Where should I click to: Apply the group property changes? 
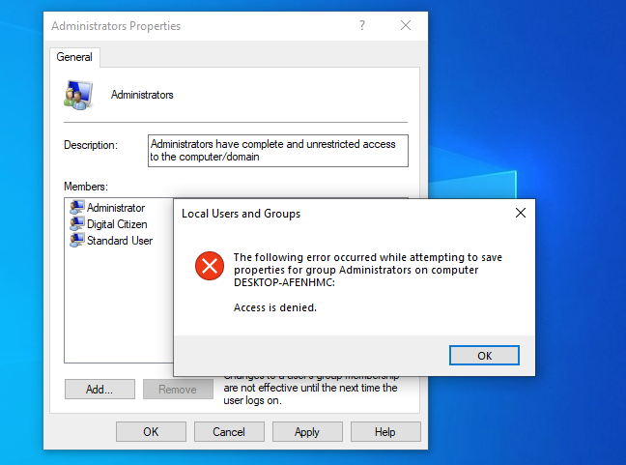coord(307,432)
